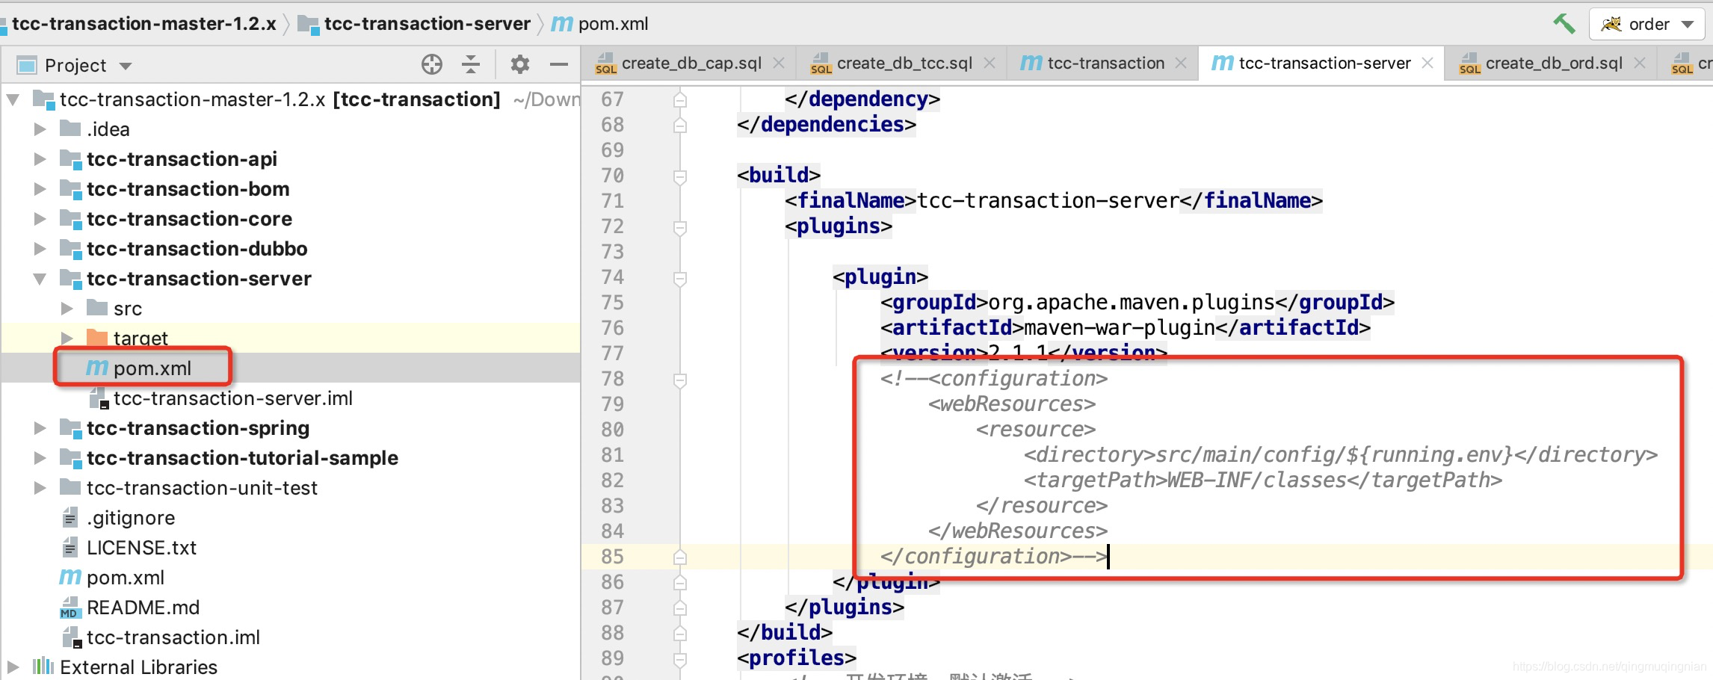Close the tcc-transaction-server editor tab
The height and width of the screenshot is (680, 1713).
(x=1427, y=64)
